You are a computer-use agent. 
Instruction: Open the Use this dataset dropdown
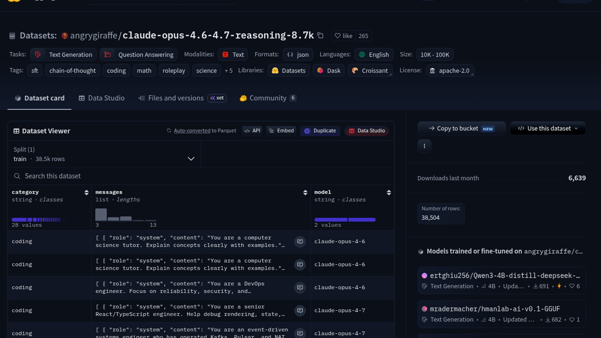(x=548, y=128)
